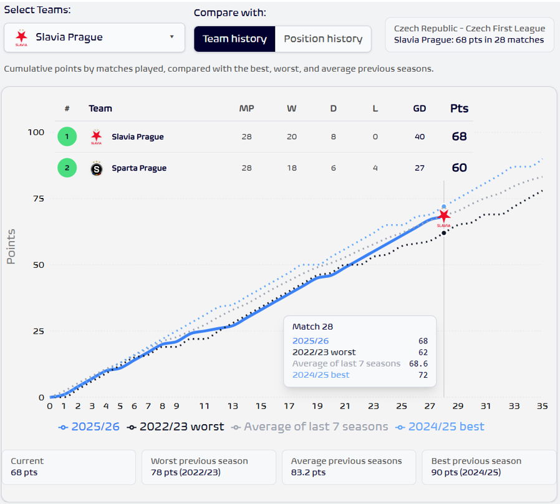The height and width of the screenshot is (504, 560).
Task: Click the Slavia Prague crest in the standings table
Action: point(97,136)
